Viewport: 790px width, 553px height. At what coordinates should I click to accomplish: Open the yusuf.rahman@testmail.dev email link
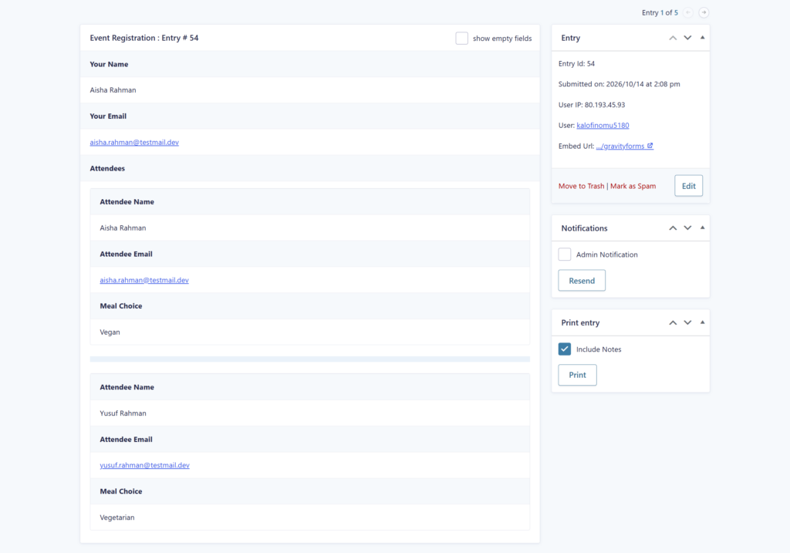pos(144,465)
